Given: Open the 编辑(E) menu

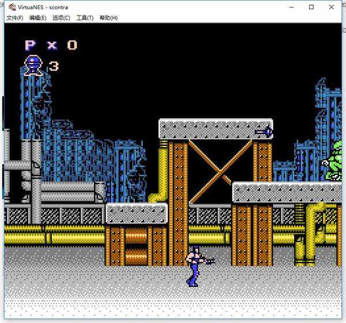Looking at the screenshot, I should 37,18.
